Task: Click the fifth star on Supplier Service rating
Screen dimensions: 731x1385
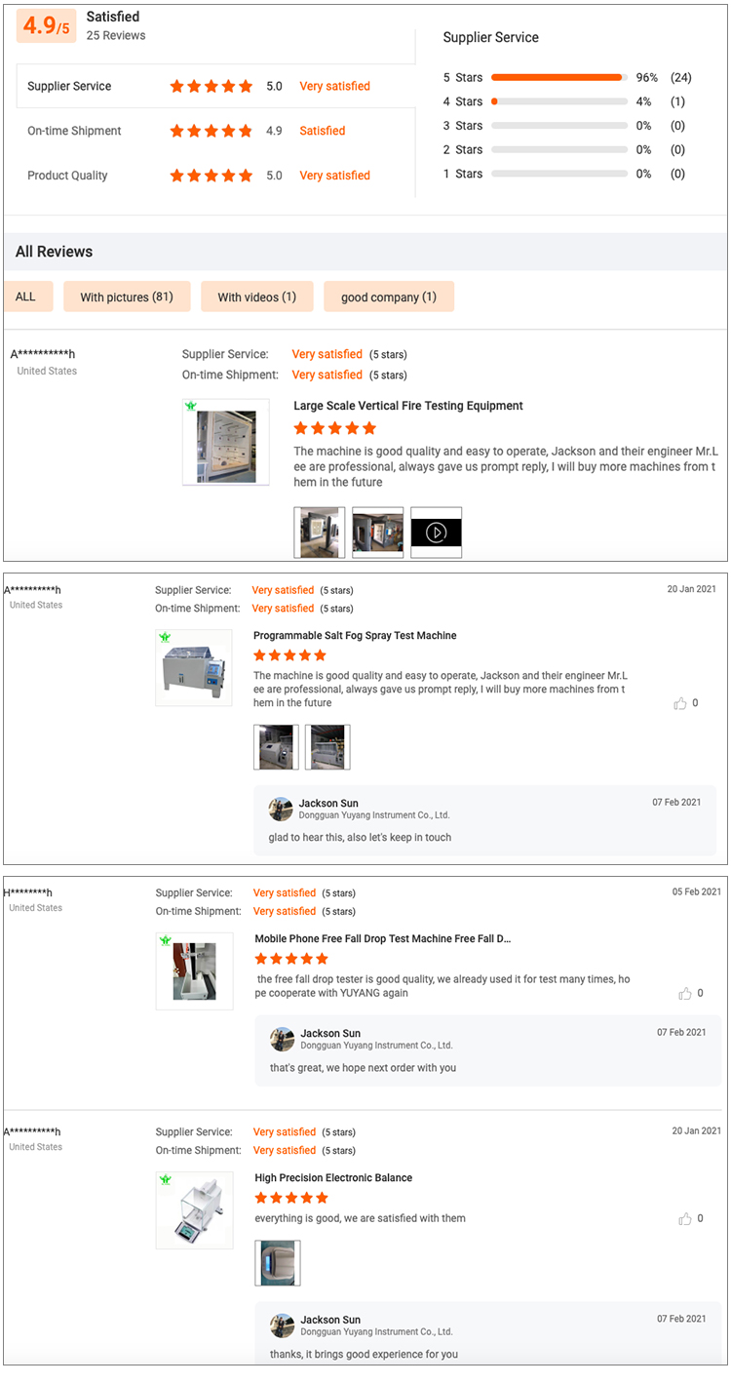Action: coord(246,87)
